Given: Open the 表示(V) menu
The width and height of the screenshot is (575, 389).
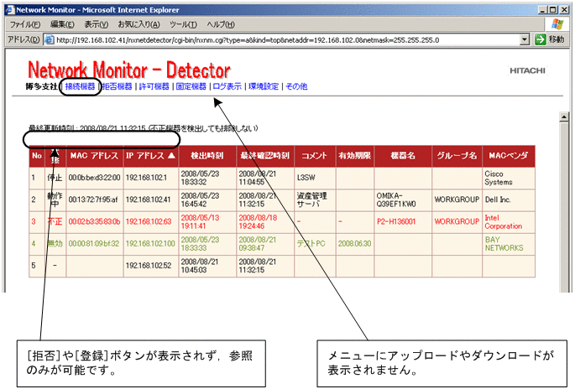Looking at the screenshot, I should pyautogui.click(x=97, y=24).
